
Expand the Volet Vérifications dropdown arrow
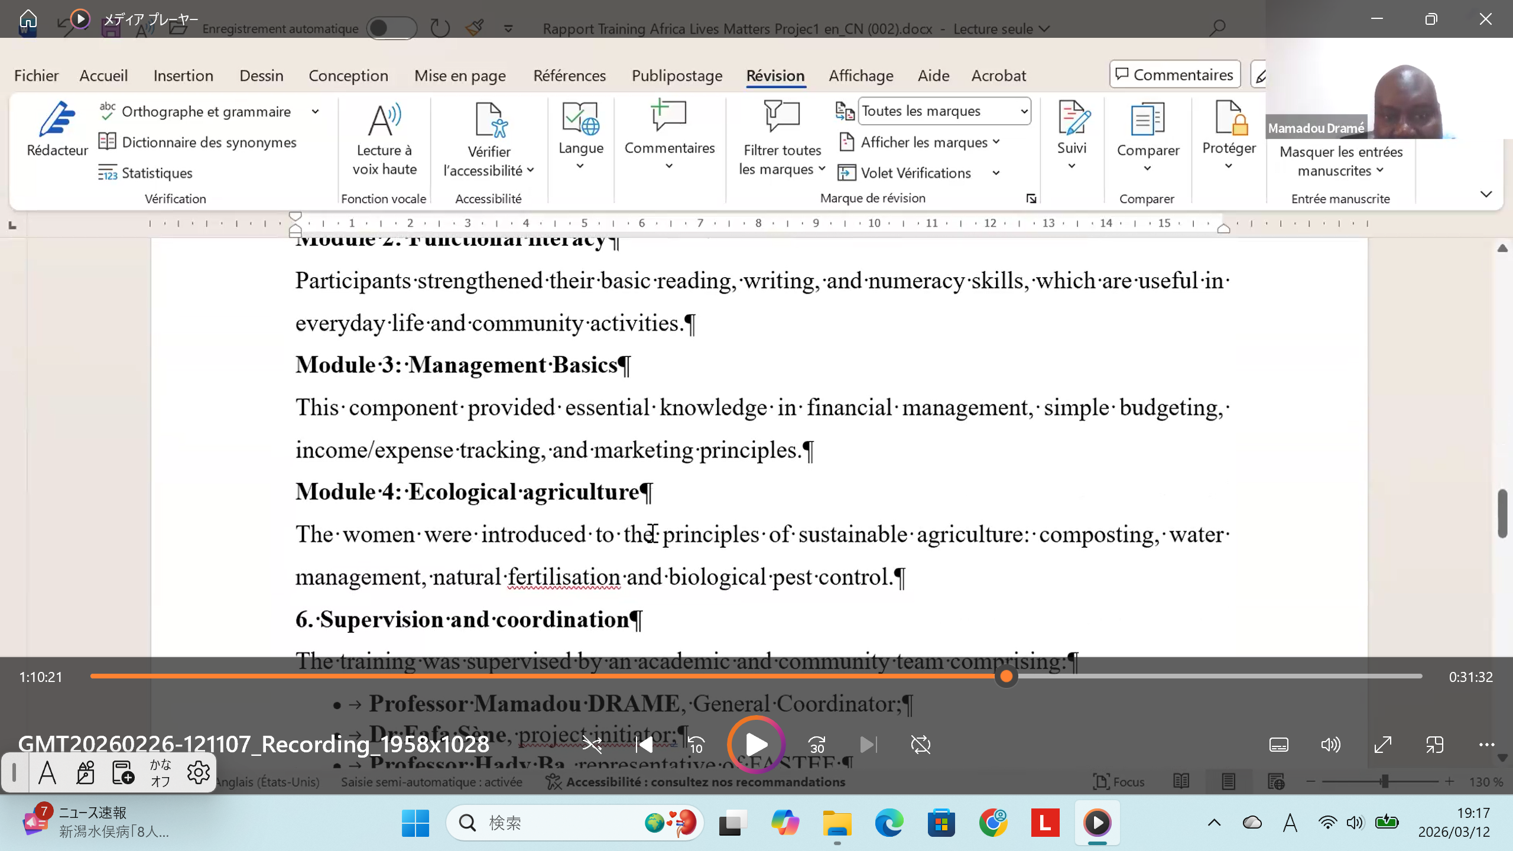(996, 173)
